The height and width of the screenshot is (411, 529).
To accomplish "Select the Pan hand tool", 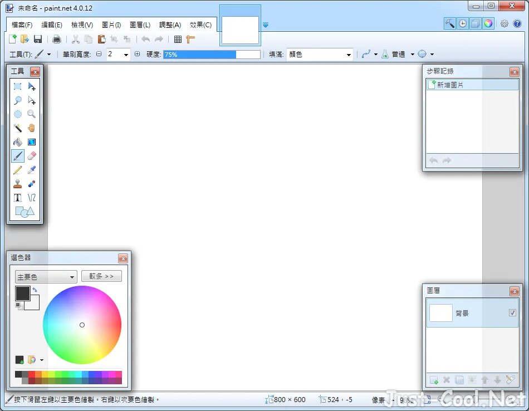I will point(32,128).
